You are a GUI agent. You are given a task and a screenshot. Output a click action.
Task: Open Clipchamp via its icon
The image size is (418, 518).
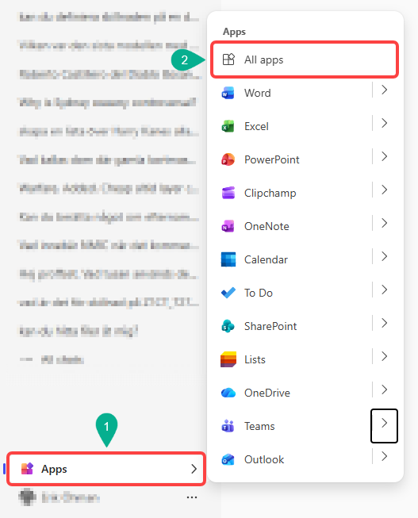pyautogui.click(x=228, y=193)
